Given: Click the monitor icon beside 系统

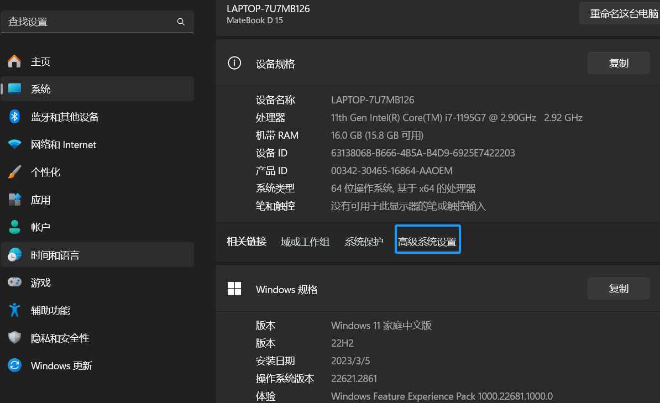Looking at the screenshot, I should [14, 89].
